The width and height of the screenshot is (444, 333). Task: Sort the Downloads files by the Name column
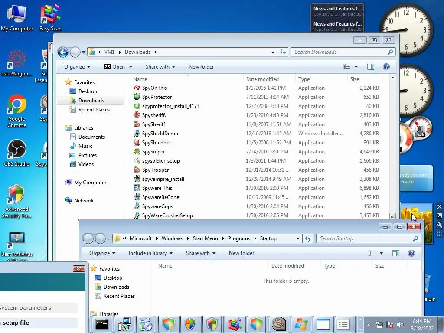click(140, 79)
